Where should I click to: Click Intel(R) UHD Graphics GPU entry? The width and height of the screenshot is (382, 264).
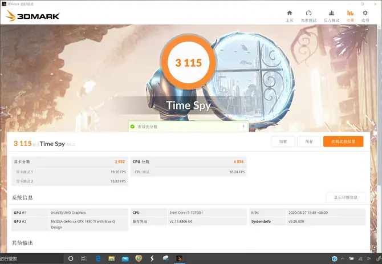pyautogui.click(x=68, y=213)
